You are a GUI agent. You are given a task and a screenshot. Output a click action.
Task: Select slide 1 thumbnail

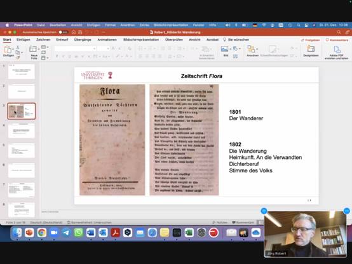coord(22,71)
